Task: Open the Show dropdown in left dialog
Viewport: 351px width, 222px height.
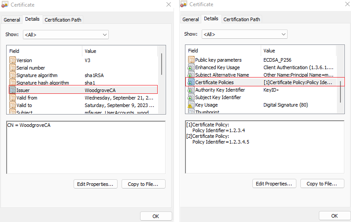Action: coord(66,35)
